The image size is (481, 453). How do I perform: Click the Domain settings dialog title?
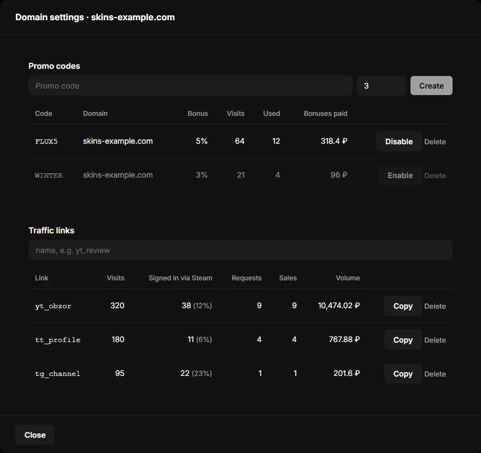click(95, 17)
